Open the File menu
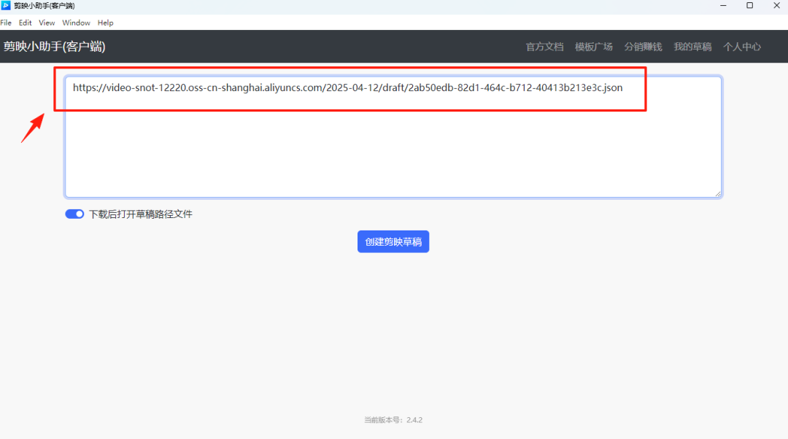The image size is (788, 439). coord(6,23)
